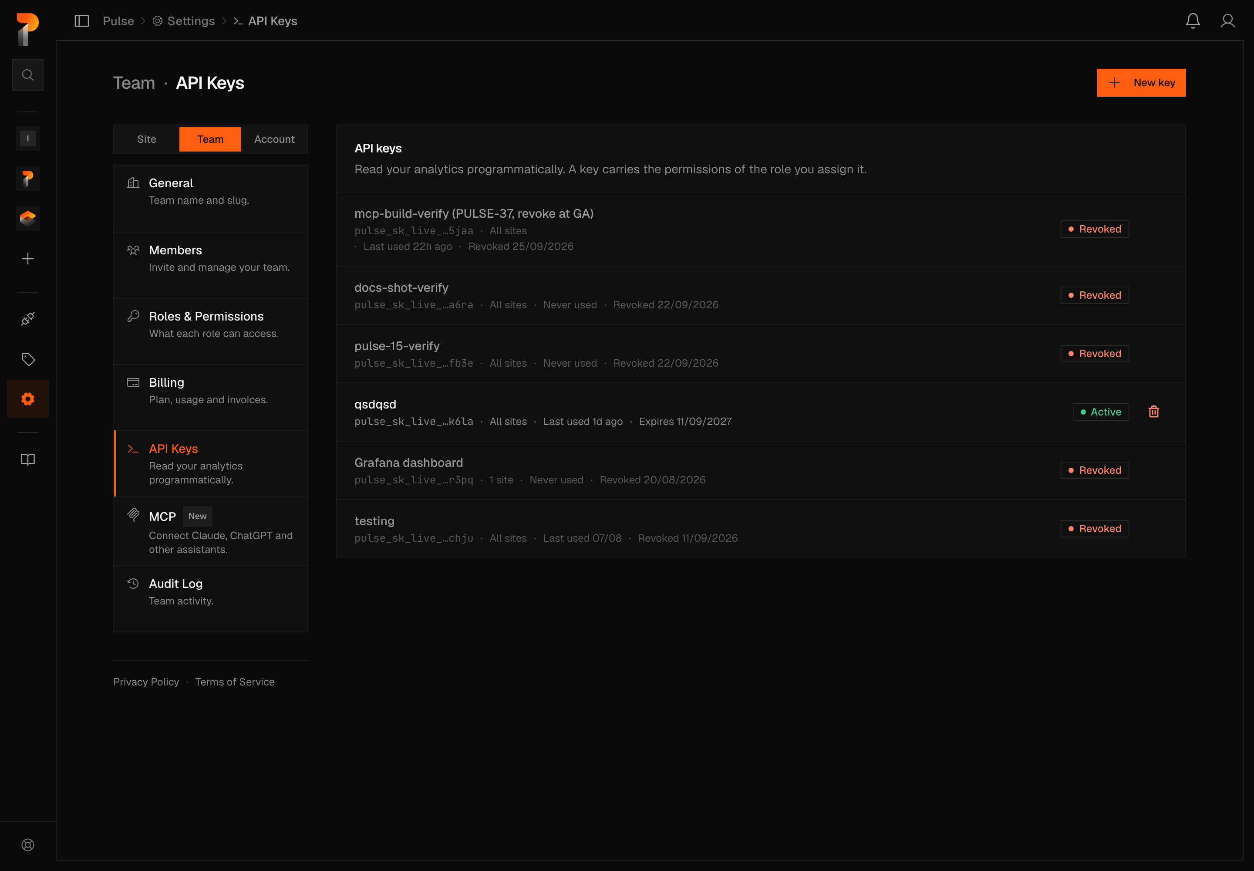Screen dimensions: 1254x871
Task: Select the layered cube site icon in sidebar
Action: [x=28, y=219]
